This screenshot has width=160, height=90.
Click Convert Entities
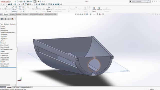coord(36,8)
